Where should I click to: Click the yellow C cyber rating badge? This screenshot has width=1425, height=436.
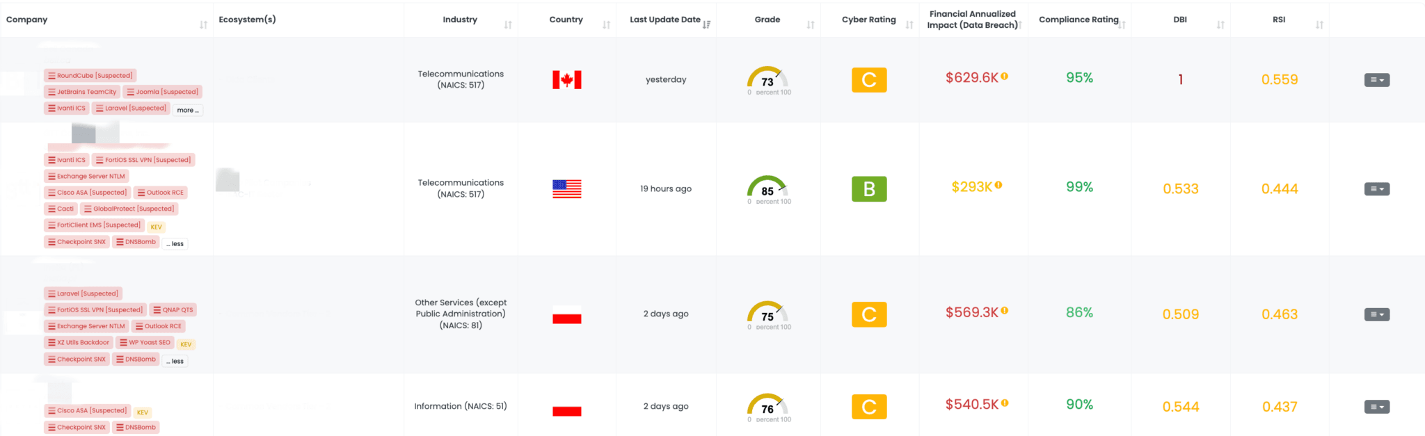869,80
